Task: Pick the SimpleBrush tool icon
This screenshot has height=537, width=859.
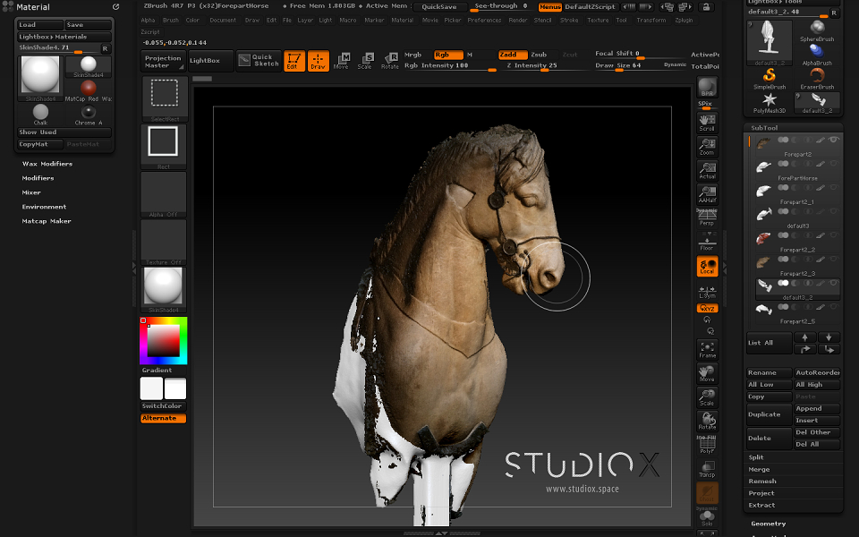Action: tap(770, 79)
